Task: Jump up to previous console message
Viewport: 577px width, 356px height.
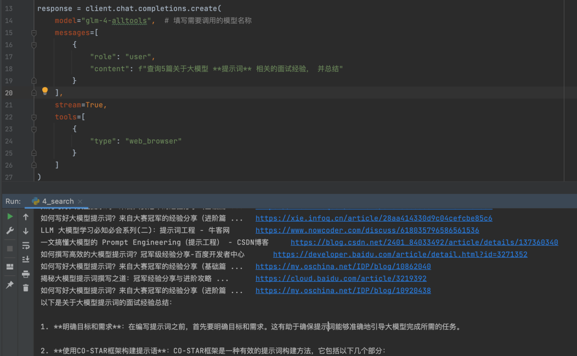Action: [25, 217]
